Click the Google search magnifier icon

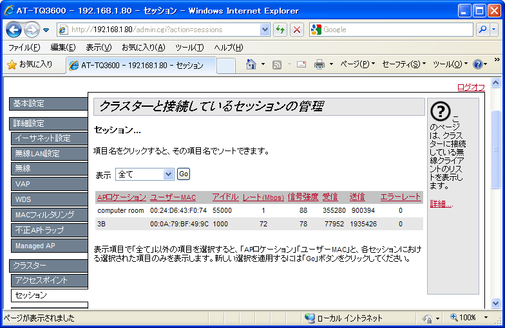tap(482, 30)
